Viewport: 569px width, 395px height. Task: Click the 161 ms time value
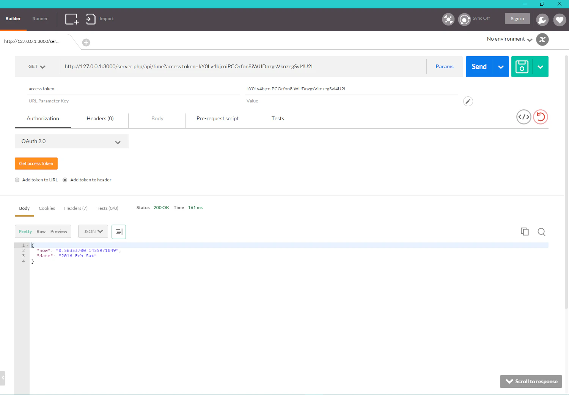195,208
